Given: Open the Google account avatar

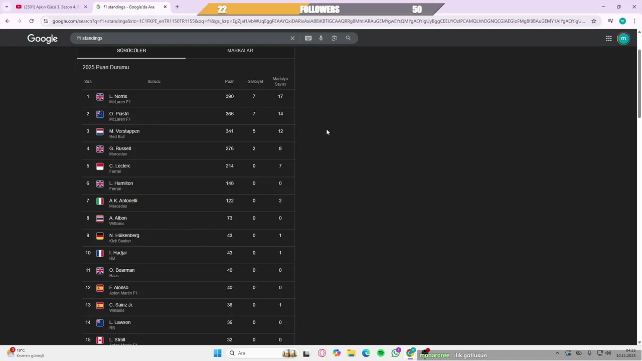Looking at the screenshot, I should 623,39.
